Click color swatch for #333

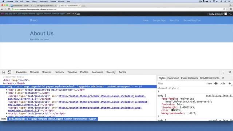pos(172,110)
